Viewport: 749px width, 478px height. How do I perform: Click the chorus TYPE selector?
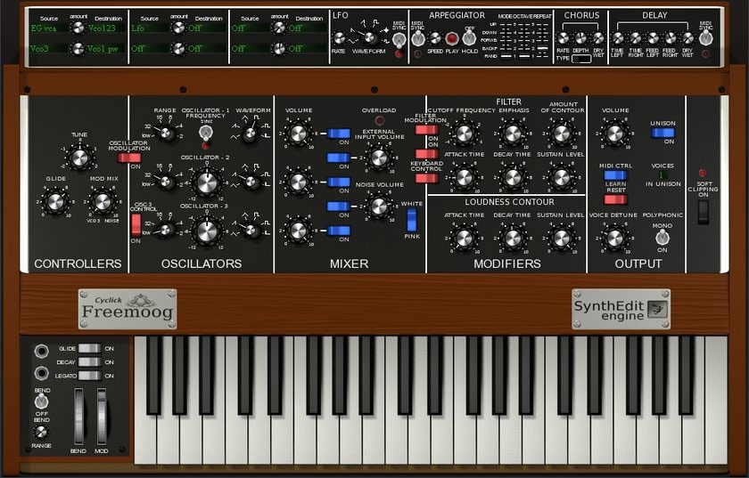click(x=580, y=59)
